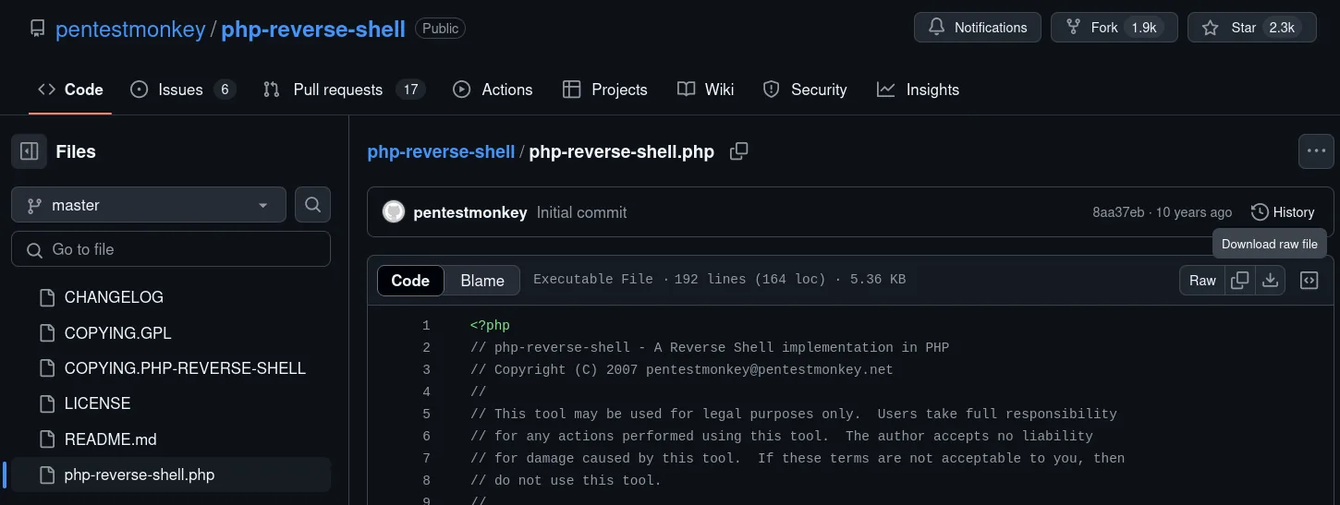
Task: Click the History clock icon
Action: pos(1260,212)
